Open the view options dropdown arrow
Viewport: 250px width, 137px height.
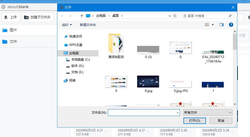point(213,25)
